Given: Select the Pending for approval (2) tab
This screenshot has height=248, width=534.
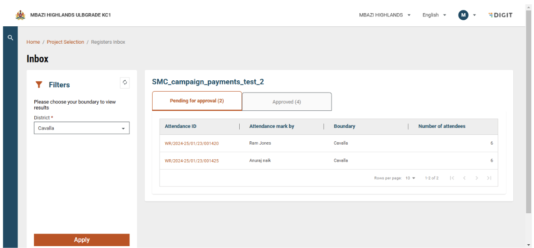Looking at the screenshot, I should click(197, 101).
